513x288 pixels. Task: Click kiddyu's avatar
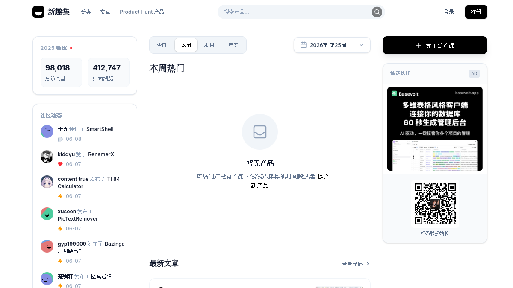[47, 157]
